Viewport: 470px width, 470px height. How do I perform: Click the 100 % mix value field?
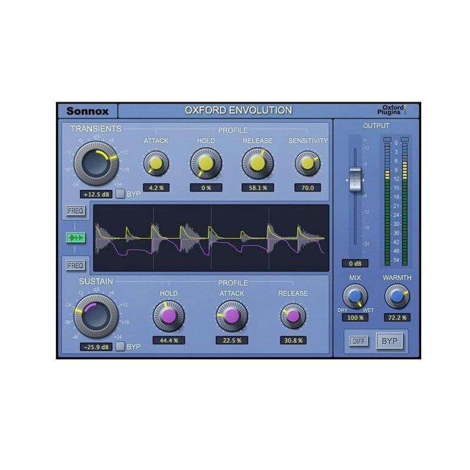coord(355,317)
